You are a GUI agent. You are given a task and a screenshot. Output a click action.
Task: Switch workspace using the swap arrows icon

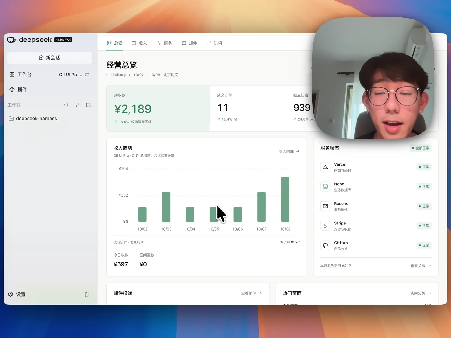[87, 74]
